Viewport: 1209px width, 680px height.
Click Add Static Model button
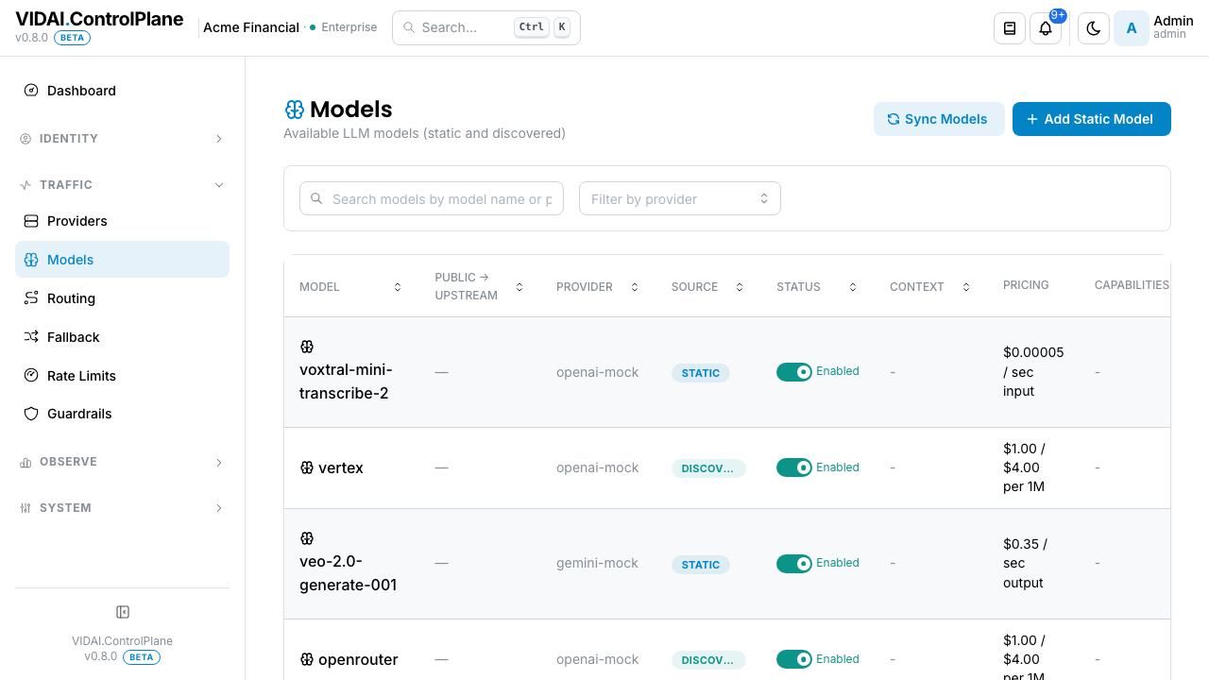click(1092, 119)
